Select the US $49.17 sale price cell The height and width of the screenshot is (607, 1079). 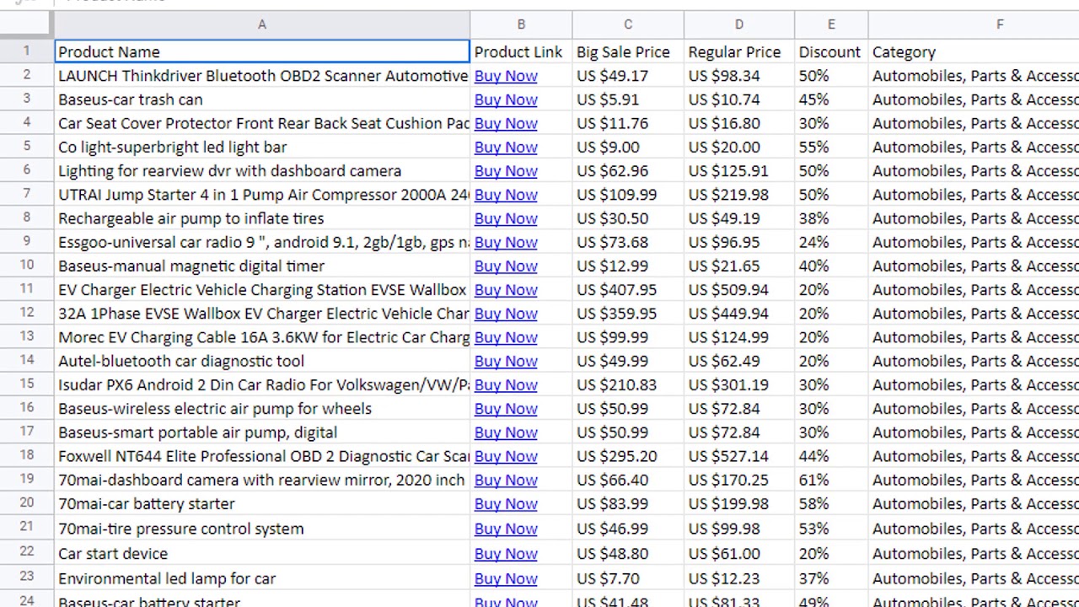628,76
